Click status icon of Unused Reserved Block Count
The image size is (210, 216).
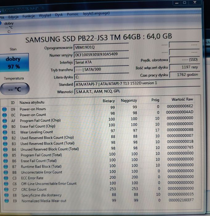tap(5, 150)
